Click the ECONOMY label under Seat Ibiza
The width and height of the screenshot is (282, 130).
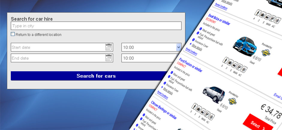(211, 20)
